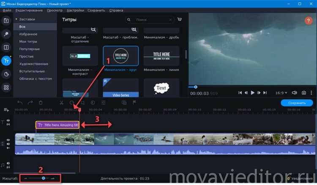Select the Text speech bubble title thumbnail
This screenshot has width=317, height=185.
[x=161, y=88]
